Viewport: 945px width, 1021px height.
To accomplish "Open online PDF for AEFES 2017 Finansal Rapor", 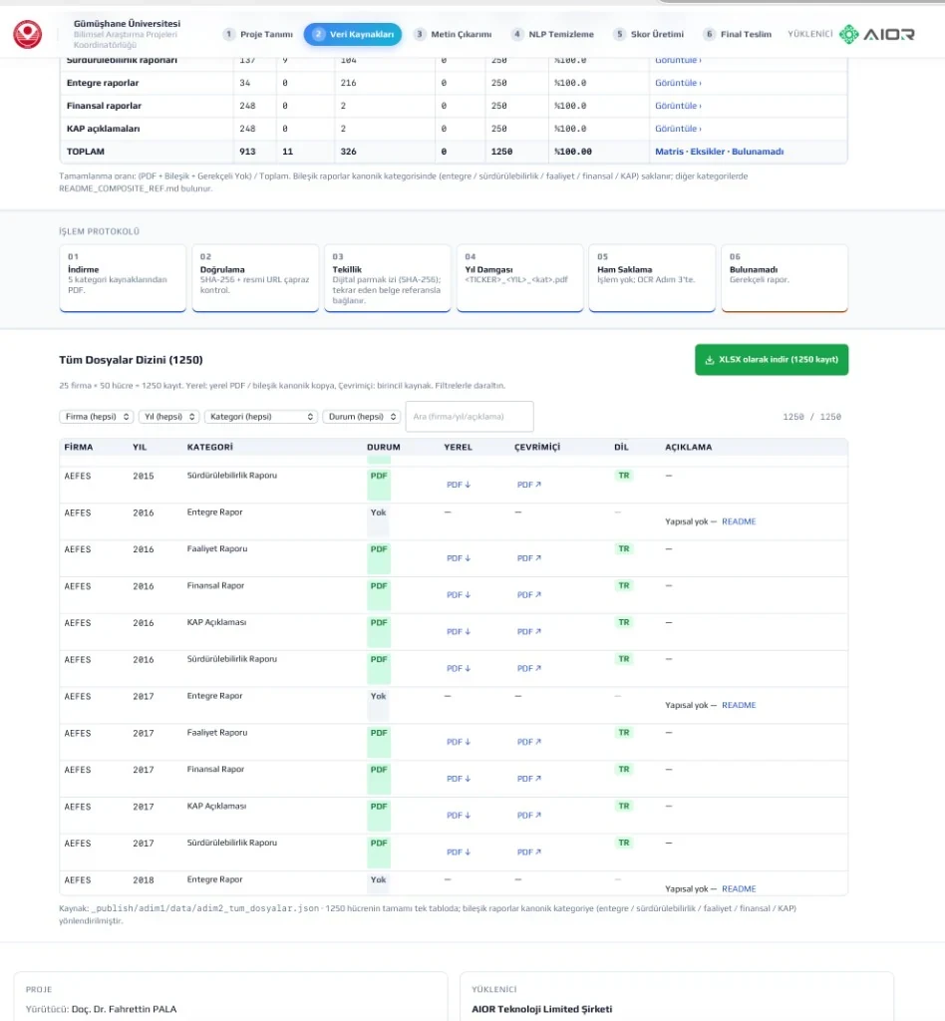I will pos(528,778).
